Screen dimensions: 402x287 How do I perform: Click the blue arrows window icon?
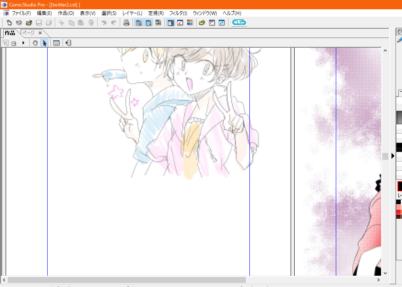click(222, 23)
